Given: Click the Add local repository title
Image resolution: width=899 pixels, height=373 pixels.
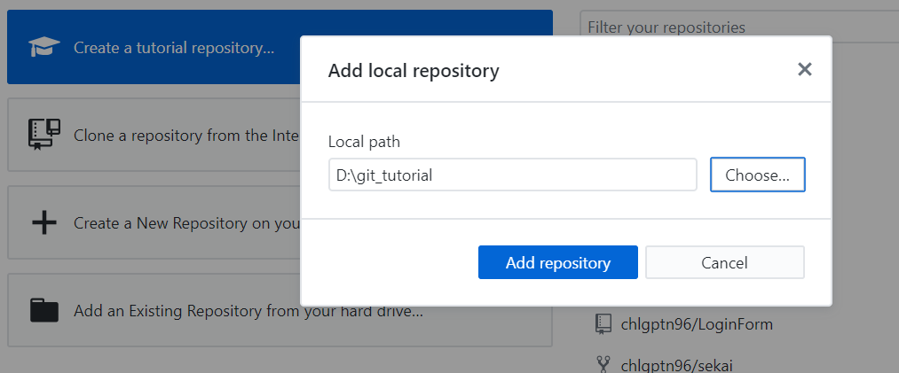Looking at the screenshot, I should pyautogui.click(x=414, y=71).
